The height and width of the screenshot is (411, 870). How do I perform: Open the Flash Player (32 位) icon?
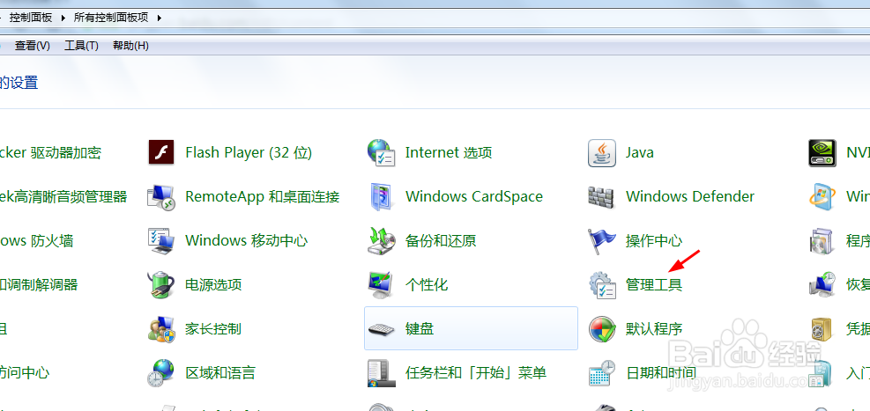[161, 152]
